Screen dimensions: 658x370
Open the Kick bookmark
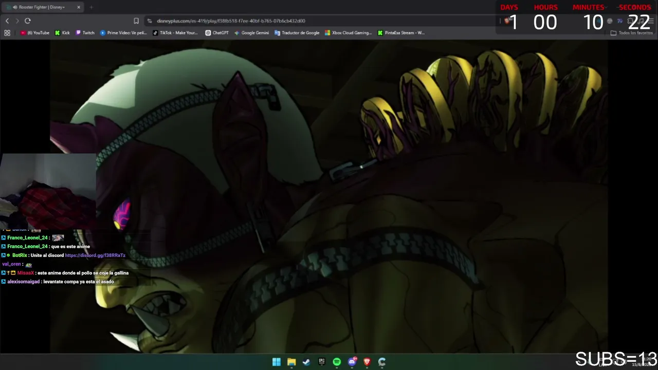62,33
